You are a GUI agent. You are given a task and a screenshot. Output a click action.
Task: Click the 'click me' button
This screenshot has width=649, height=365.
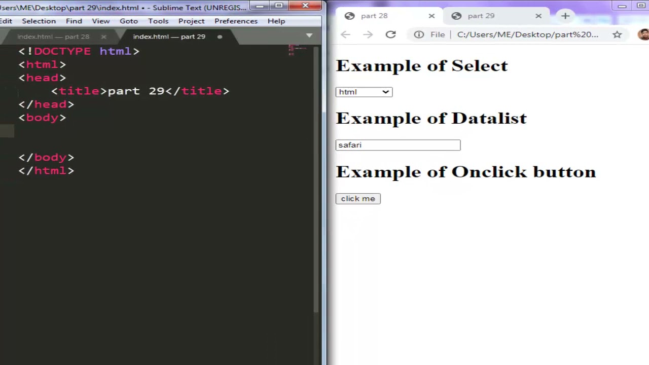pos(358,199)
